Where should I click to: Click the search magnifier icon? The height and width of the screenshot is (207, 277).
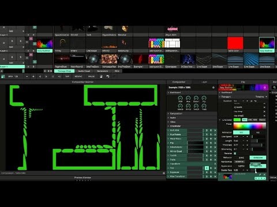[274, 87]
